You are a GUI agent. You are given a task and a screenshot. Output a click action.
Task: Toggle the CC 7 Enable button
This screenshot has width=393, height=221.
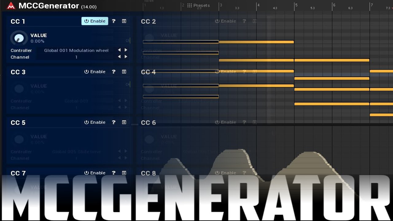click(95, 173)
